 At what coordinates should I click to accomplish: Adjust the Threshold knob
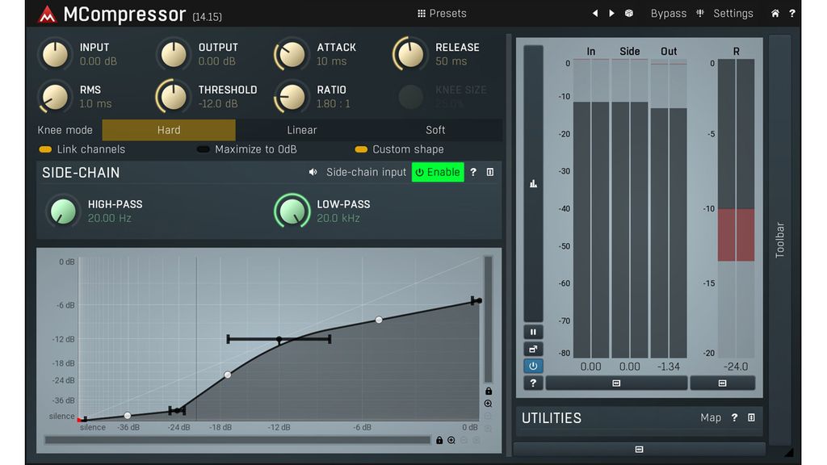point(172,95)
